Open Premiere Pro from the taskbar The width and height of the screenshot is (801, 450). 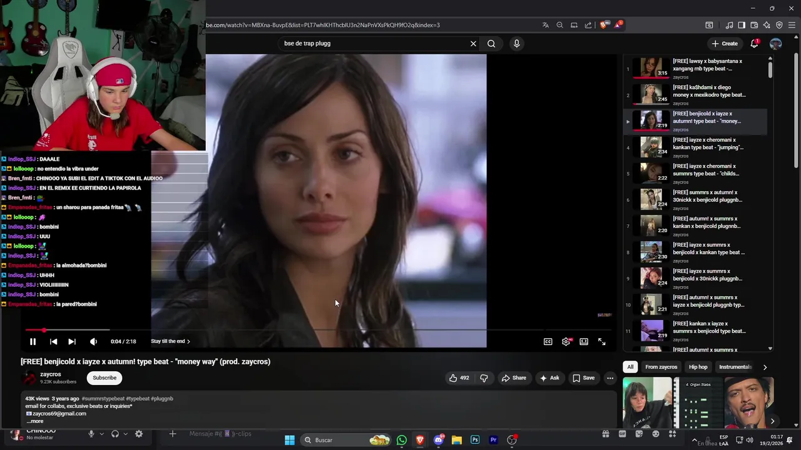(493, 440)
